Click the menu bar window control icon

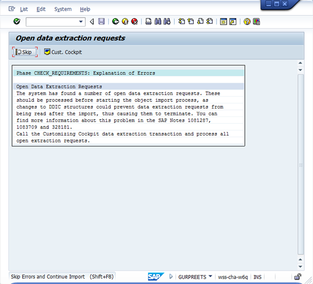coord(12,9)
